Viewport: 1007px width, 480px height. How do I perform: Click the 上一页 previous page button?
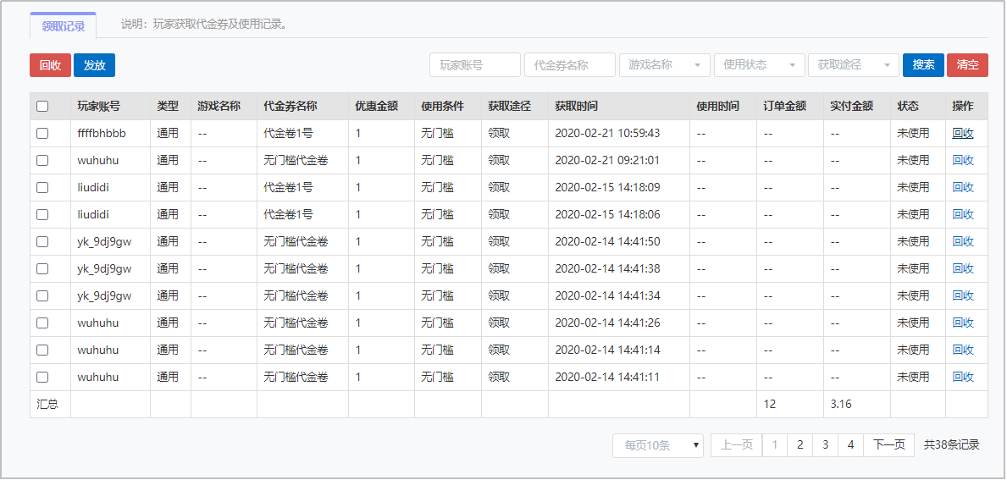[x=737, y=444]
